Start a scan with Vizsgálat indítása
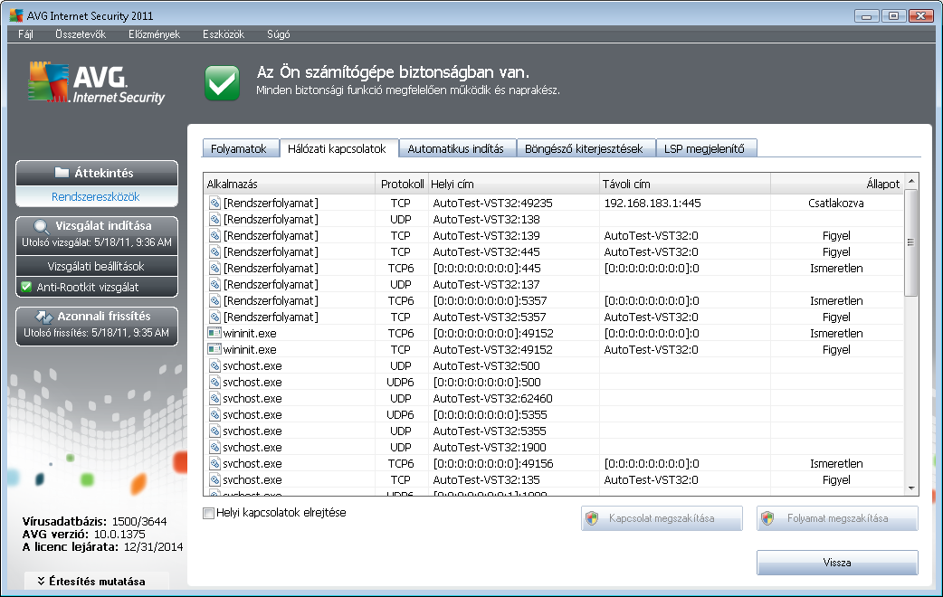Screen dimensions: 943x597 97,234
